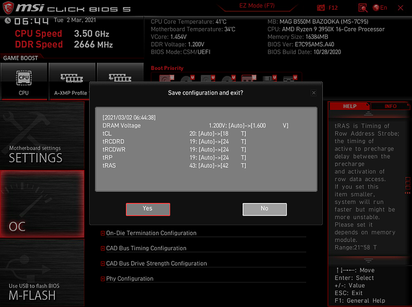Click the BIOS Ver E7C95AMS.A40 text
This screenshot has width=412, height=307.
point(301,45)
